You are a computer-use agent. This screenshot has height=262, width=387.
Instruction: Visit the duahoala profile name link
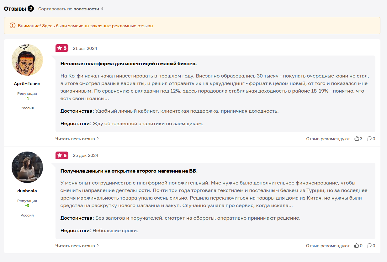pyautogui.click(x=27, y=191)
